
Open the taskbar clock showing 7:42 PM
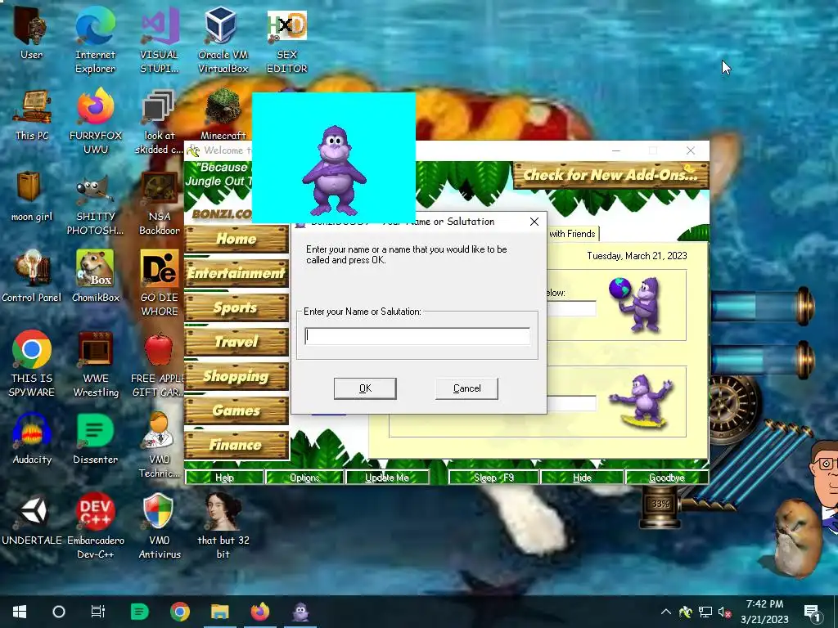(765, 612)
